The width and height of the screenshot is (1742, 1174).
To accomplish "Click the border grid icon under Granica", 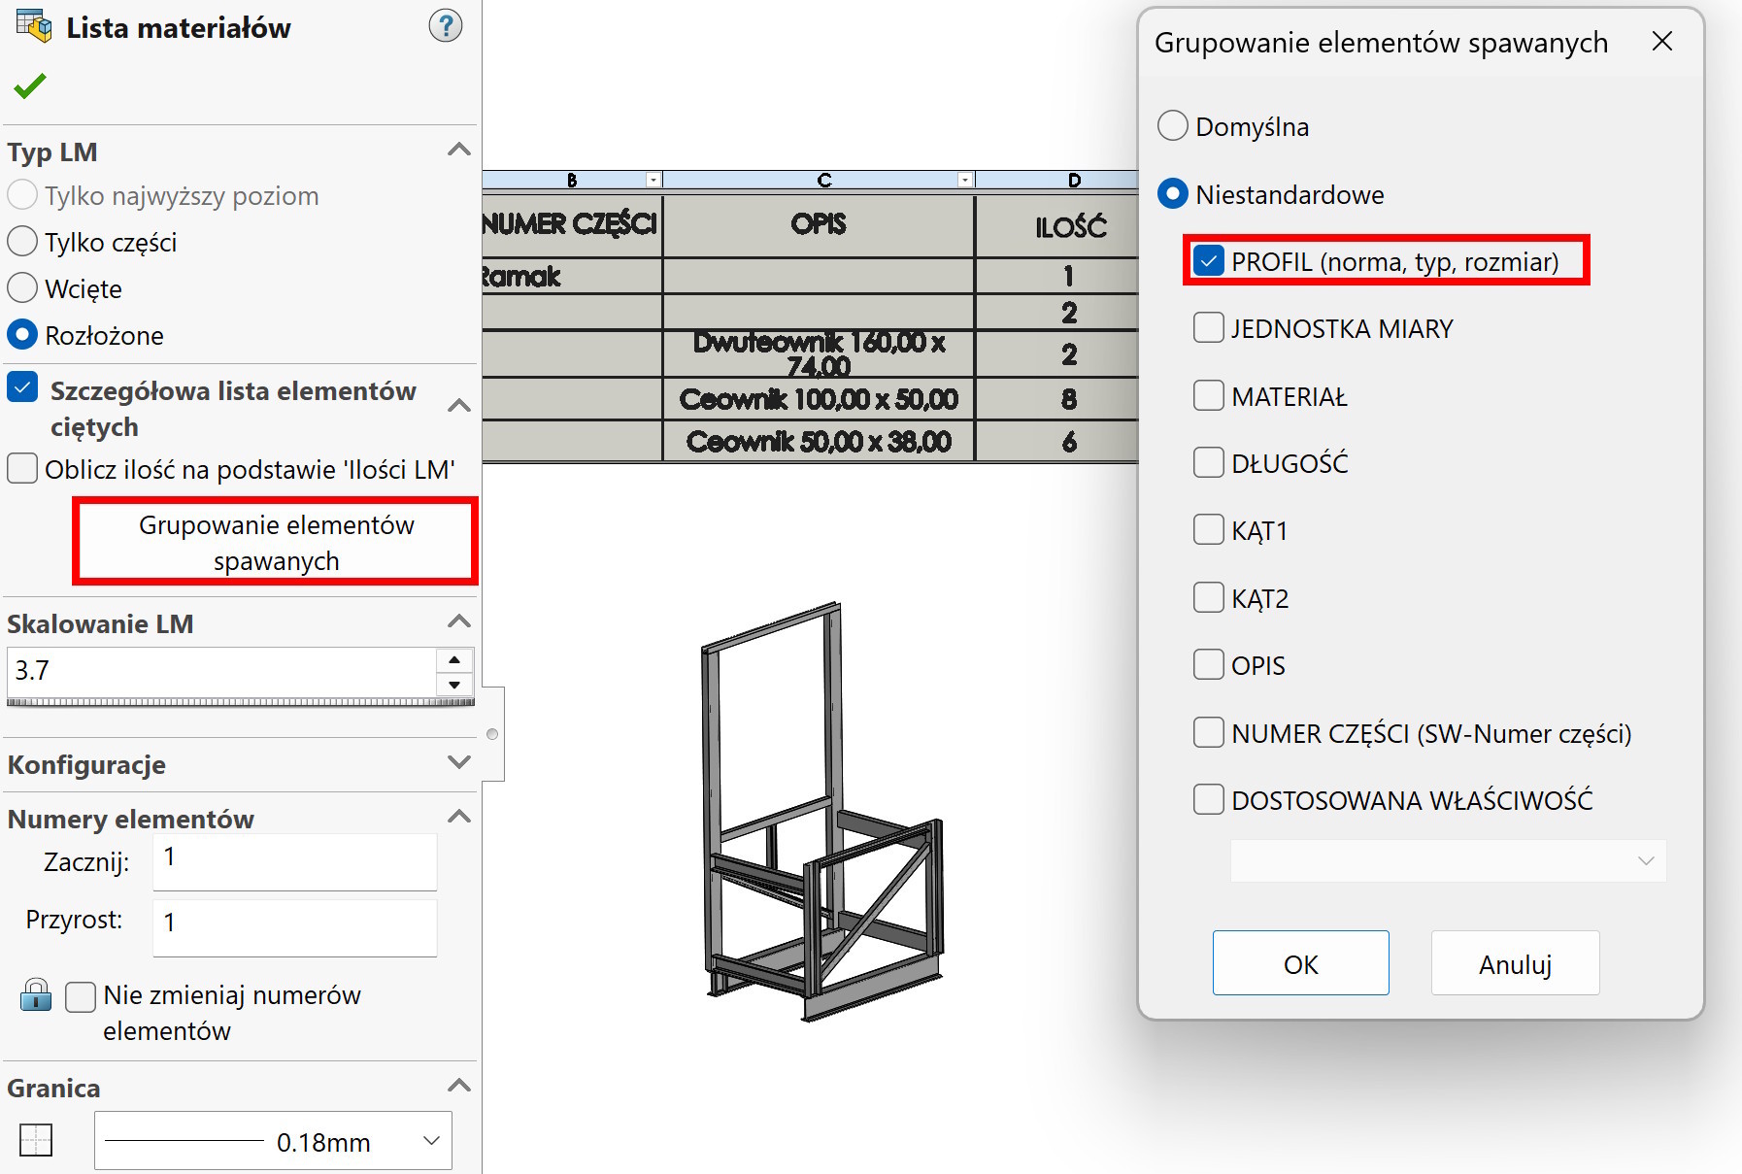I will coord(36,1140).
